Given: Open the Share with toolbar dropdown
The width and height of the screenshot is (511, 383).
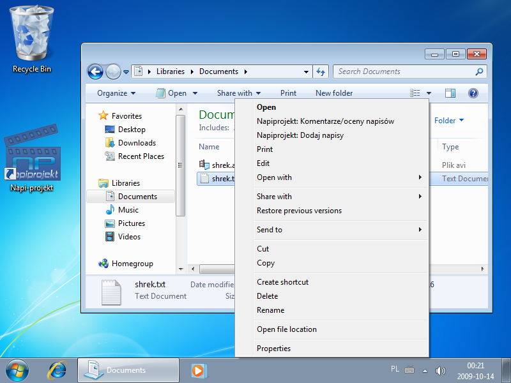Looking at the screenshot, I should point(239,93).
